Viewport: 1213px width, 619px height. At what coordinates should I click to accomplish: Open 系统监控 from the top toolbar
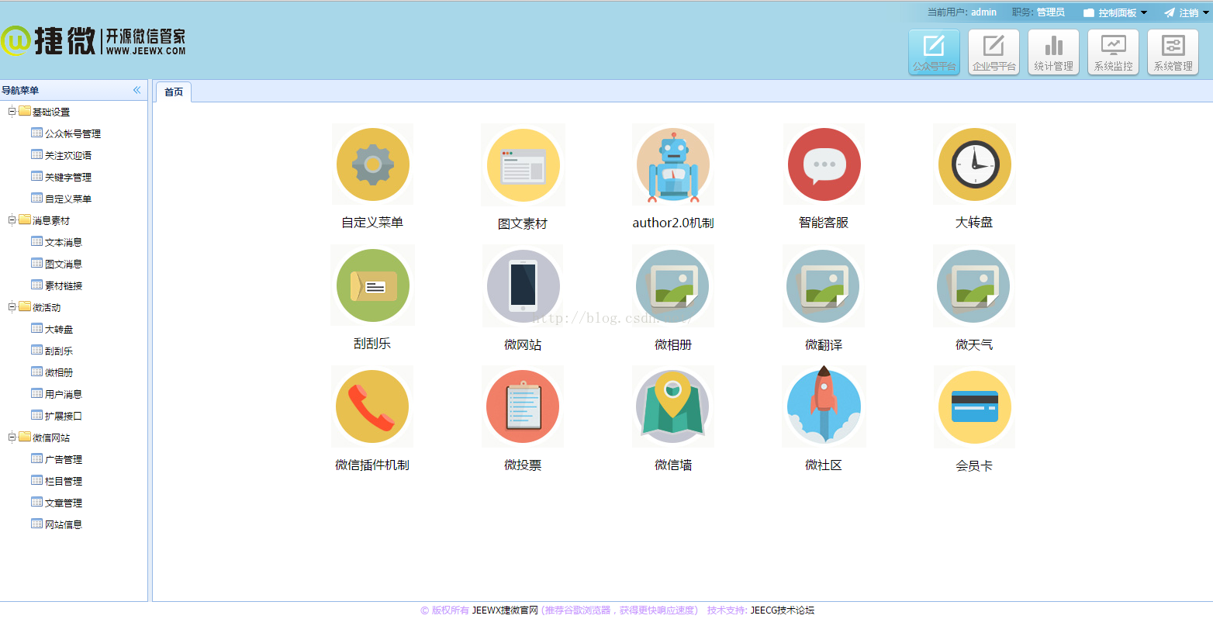click(1113, 53)
